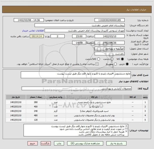Click the کد کالا column header

(133, 97)
